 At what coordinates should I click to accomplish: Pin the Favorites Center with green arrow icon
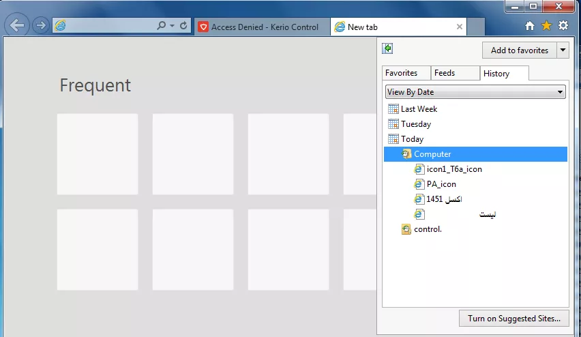387,48
